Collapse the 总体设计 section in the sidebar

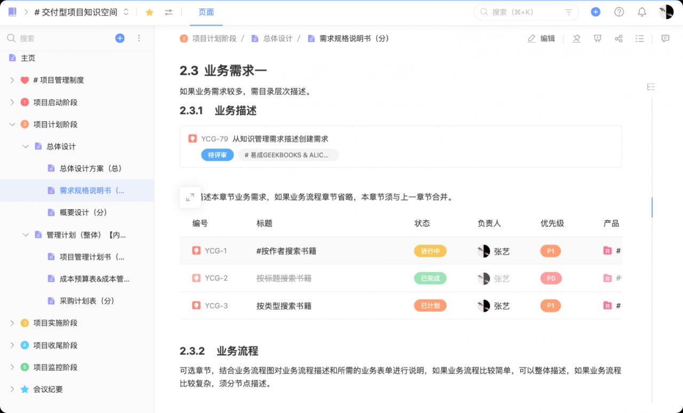(x=24, y=146)
